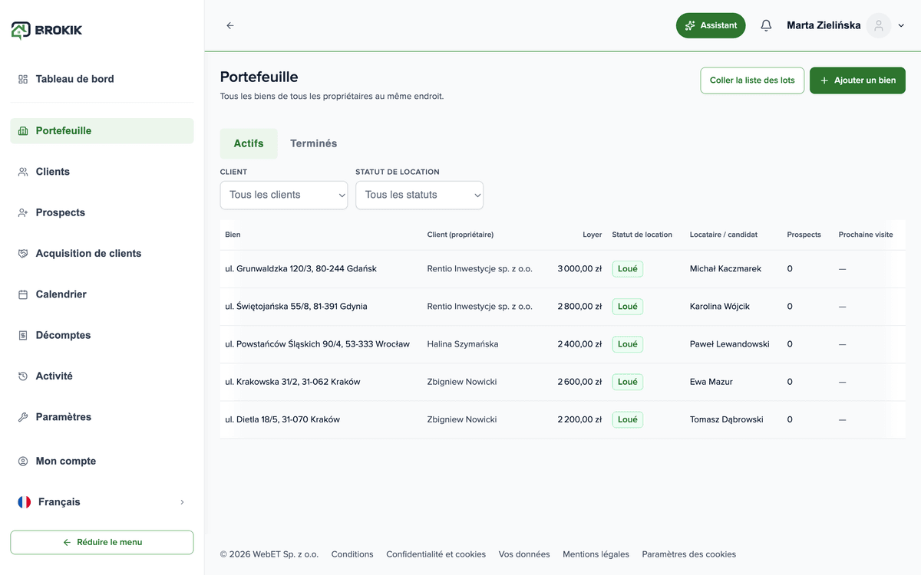Click the Portefeuille building icon
This screenshot has height=575, width=921.
click(23, 131)
